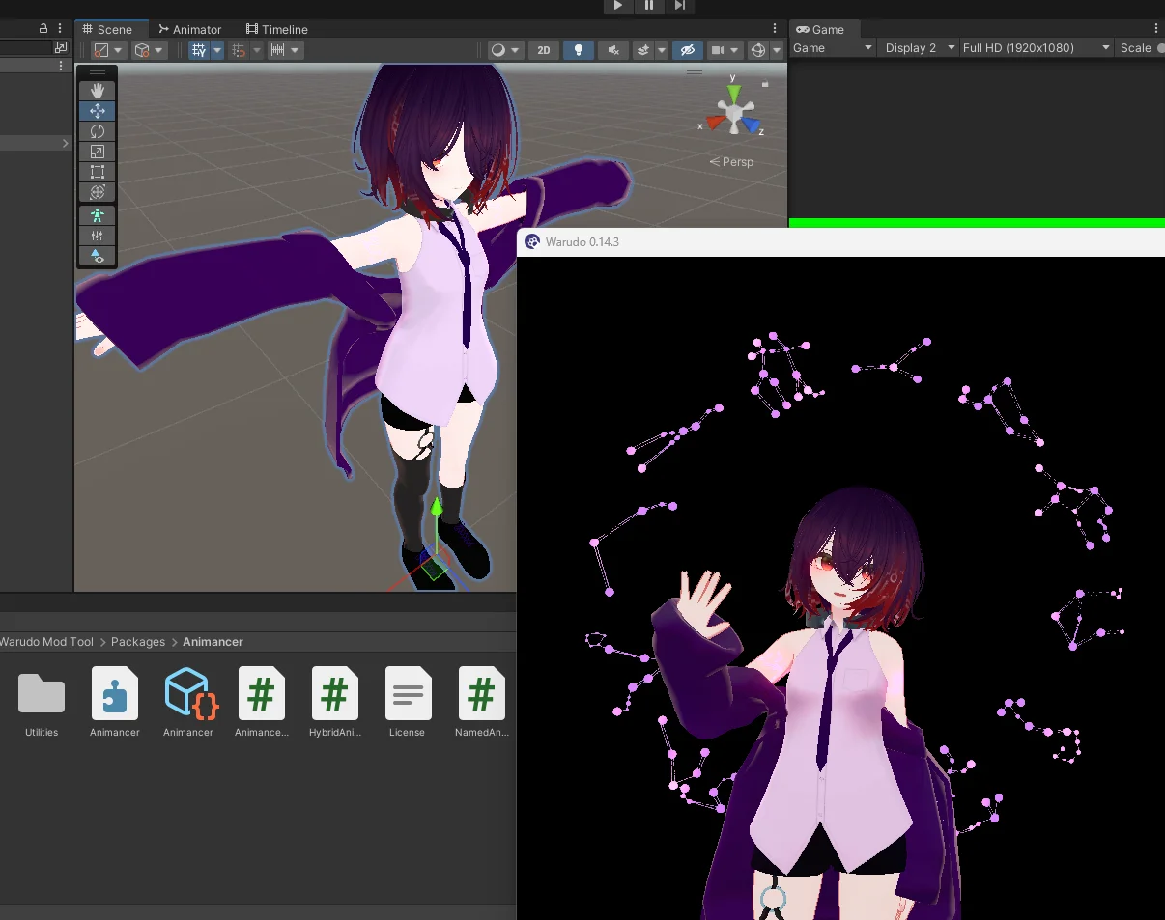Select the Transform tool
This screenshot has width=1165, height=920.
tap(98, 192)
